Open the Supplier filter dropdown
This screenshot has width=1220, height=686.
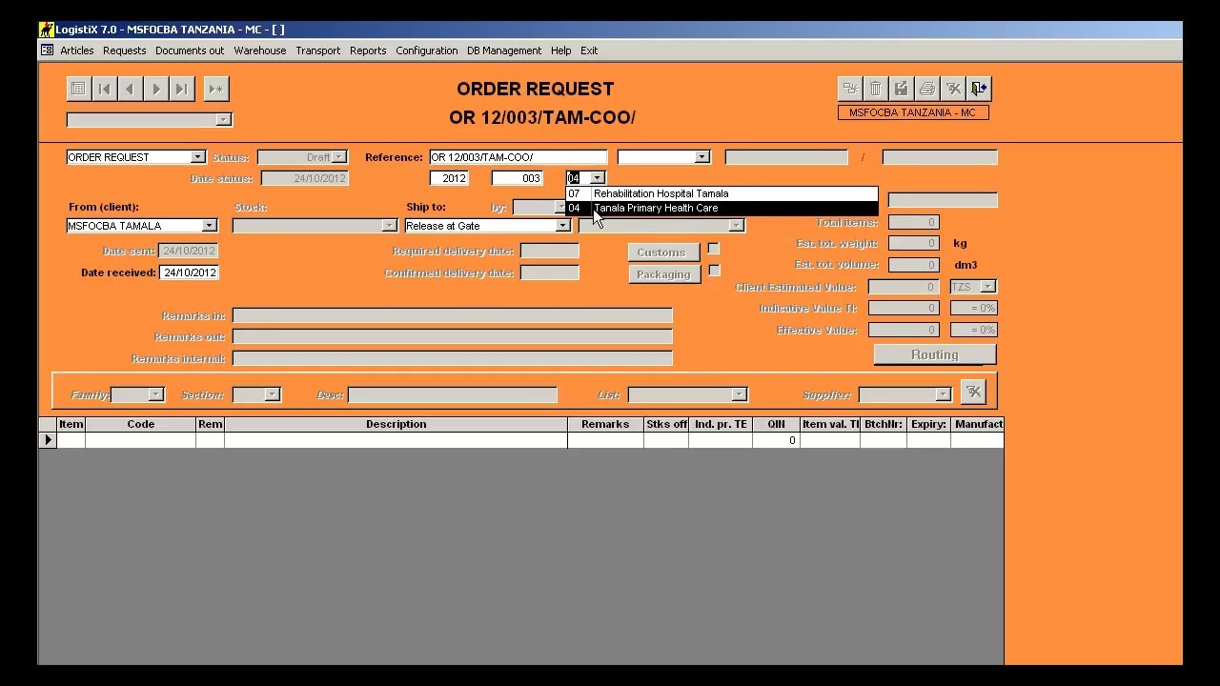[x=943, y=394]
